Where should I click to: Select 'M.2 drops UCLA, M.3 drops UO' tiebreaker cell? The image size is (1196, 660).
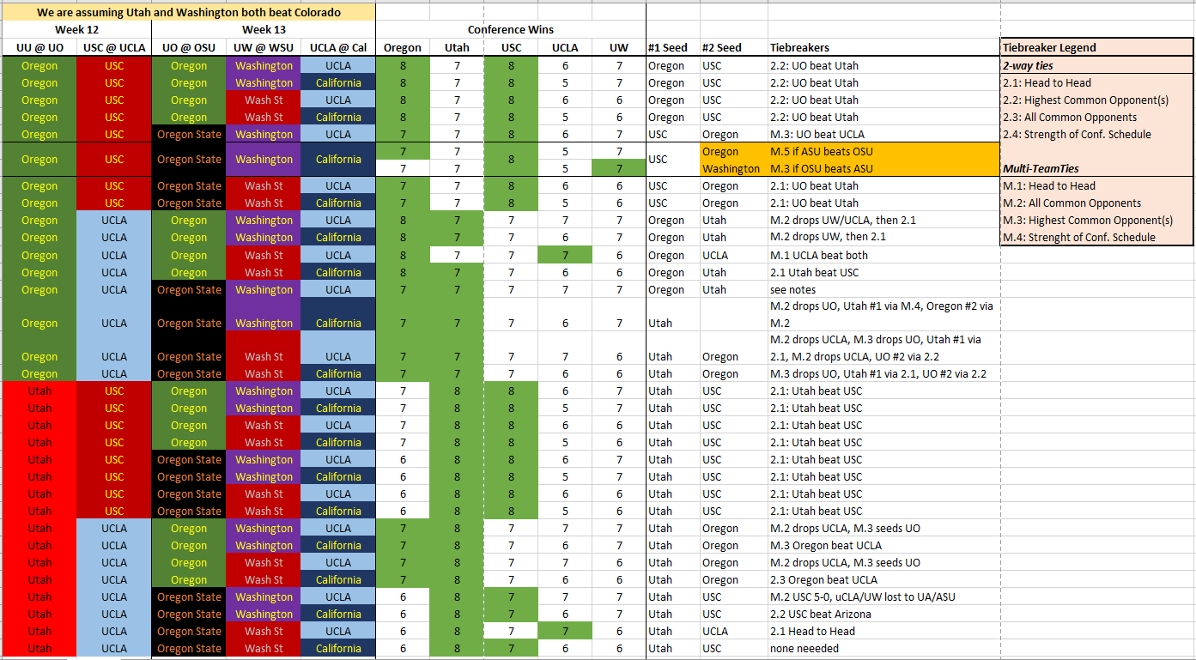pos(884,348)
